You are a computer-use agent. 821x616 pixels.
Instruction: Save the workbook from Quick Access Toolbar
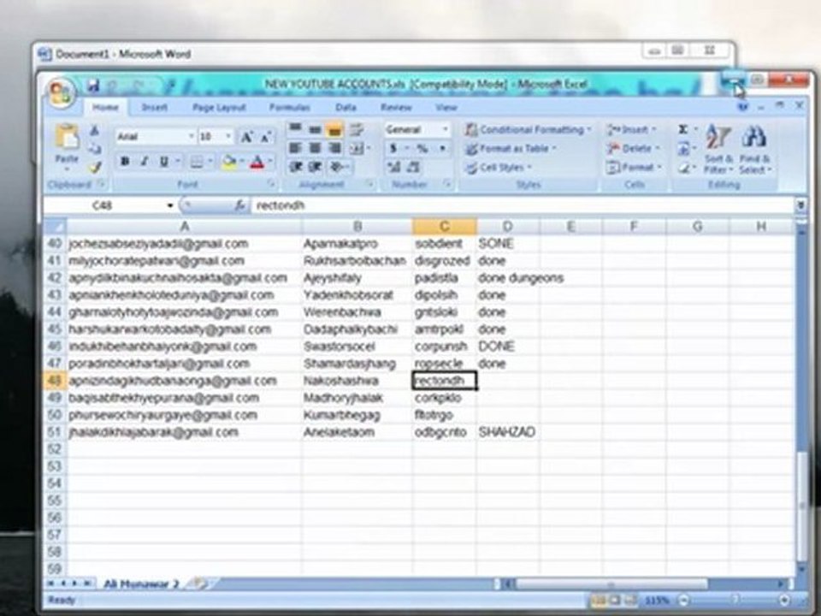coord(94,85)
